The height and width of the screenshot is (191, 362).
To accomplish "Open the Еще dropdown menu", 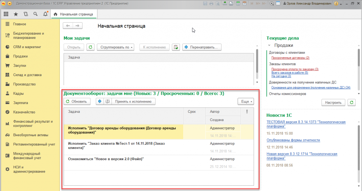I will 246,102.
